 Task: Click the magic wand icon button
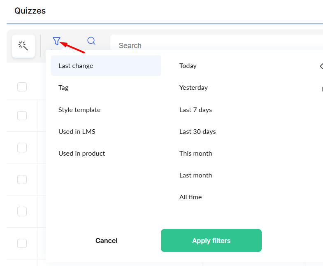pyautogui.click(x=23, y=46)
